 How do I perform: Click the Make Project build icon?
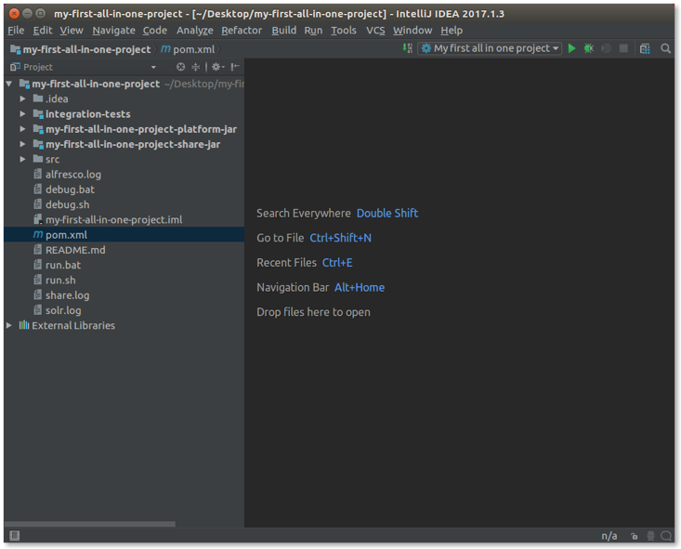408,48
